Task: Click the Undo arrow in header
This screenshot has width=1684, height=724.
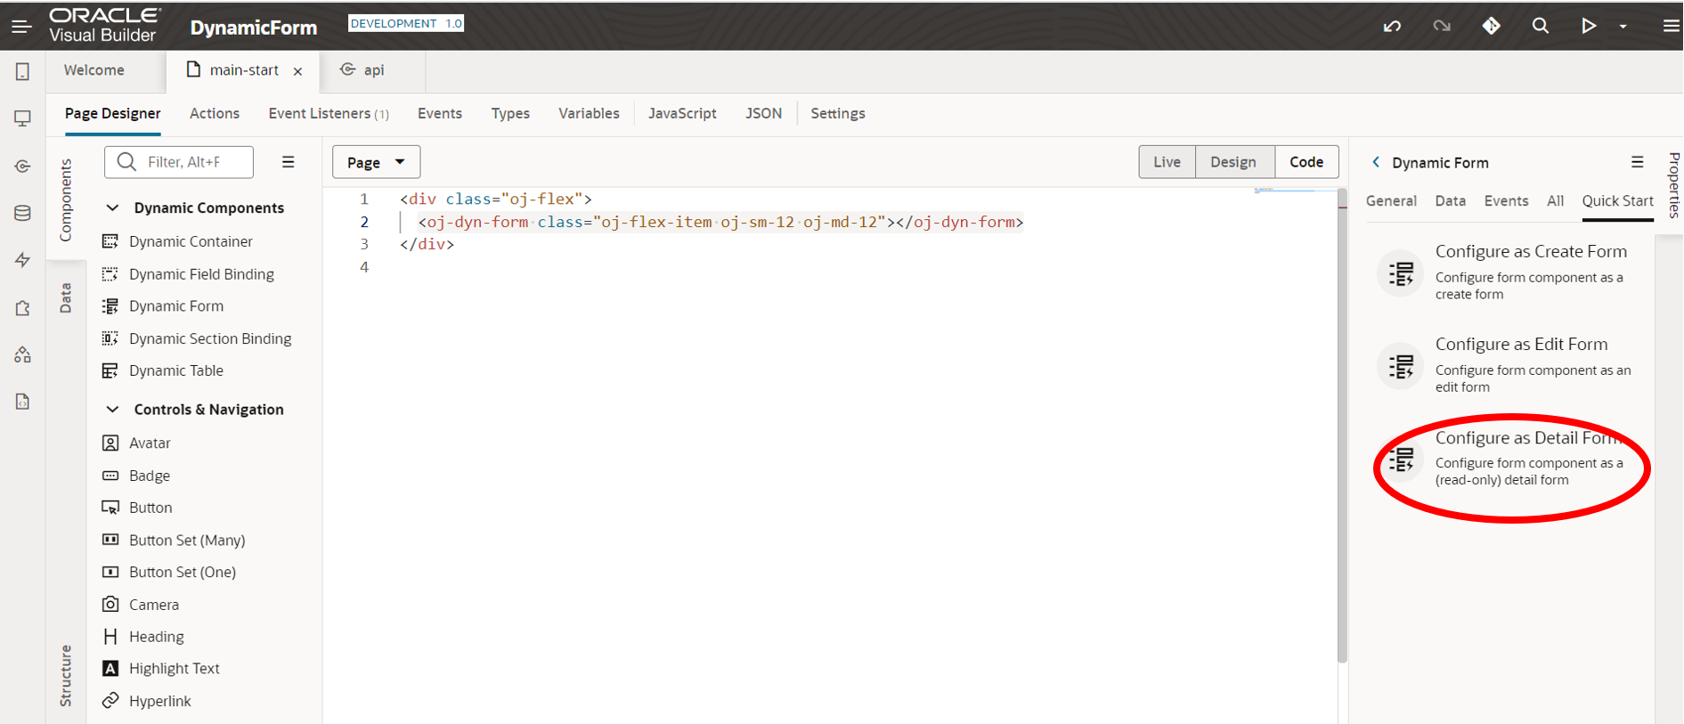Action: click(x=1392, y=26)
